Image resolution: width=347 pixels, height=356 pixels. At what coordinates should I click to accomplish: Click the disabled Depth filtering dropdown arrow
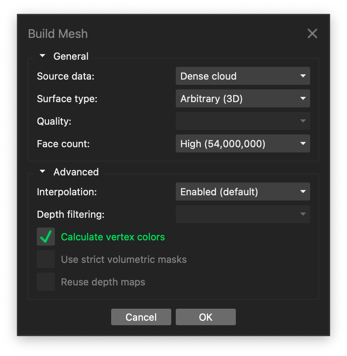click(303, 214)
